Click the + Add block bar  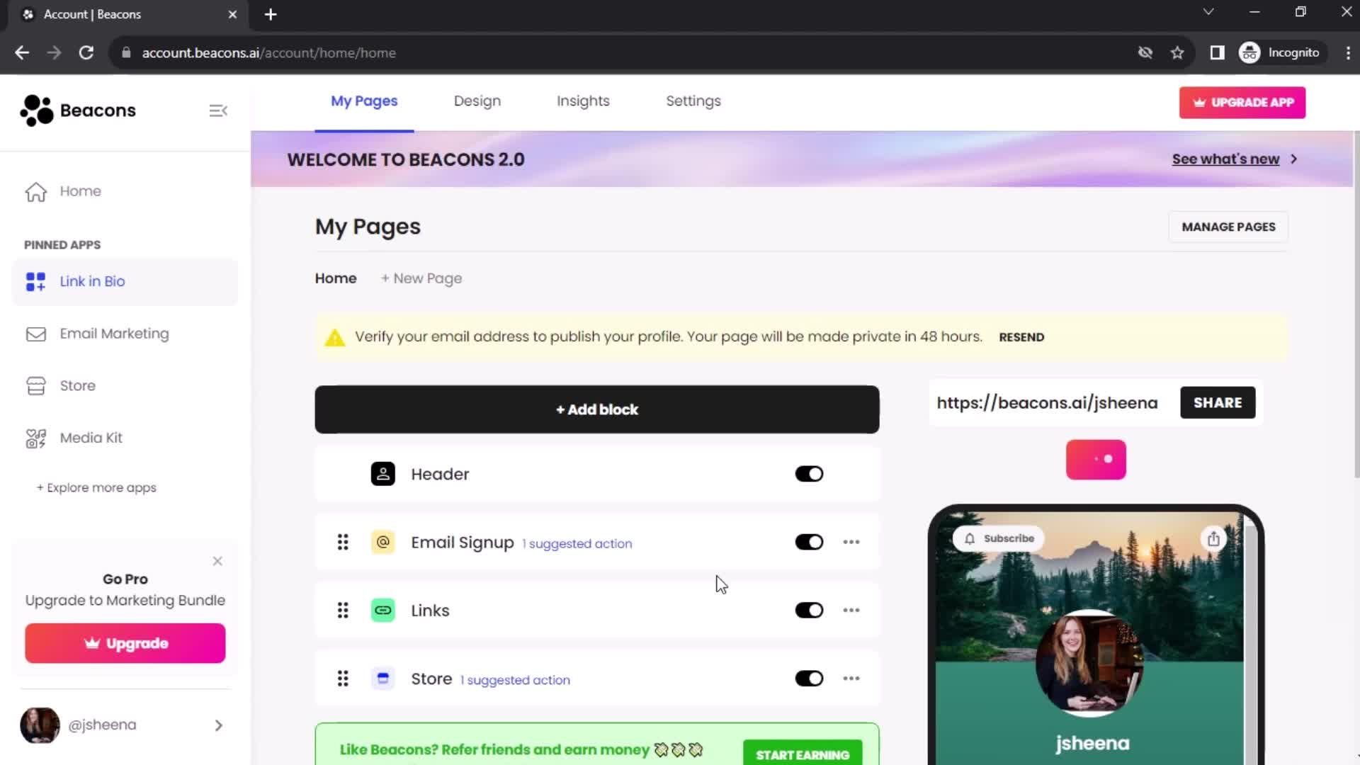coord(596,409)
